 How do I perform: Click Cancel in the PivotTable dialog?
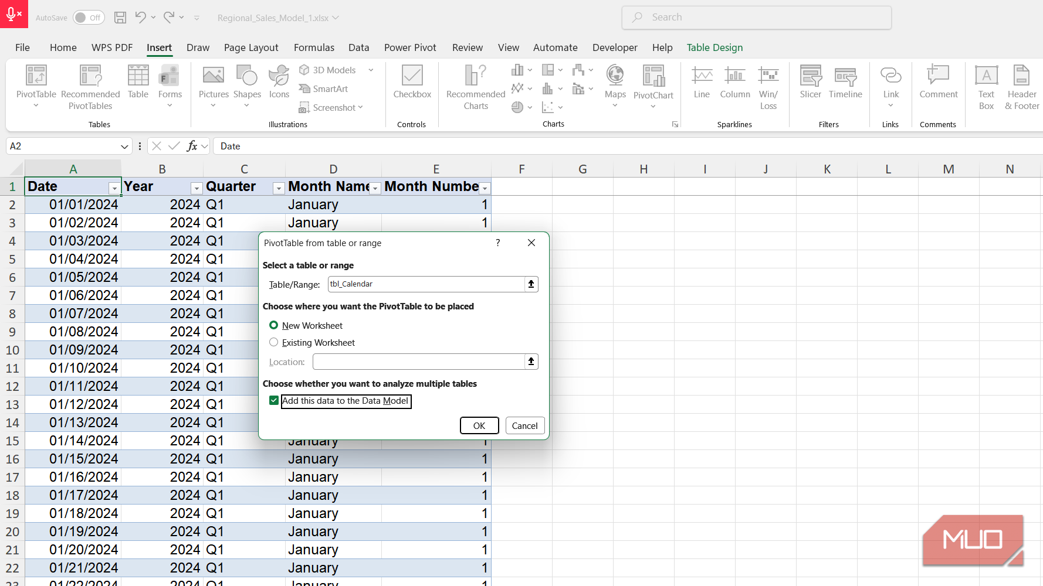point(524,425)
